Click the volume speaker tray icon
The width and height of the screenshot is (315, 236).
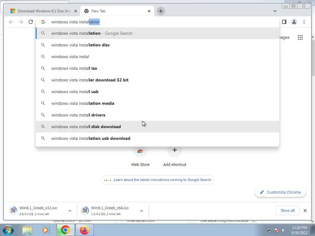pyautogui.click(x=284, y=230)
